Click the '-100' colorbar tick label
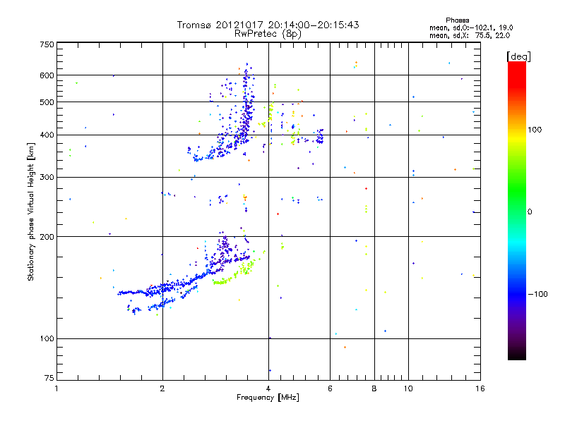565x423 pixels. (x=537, y=294)
